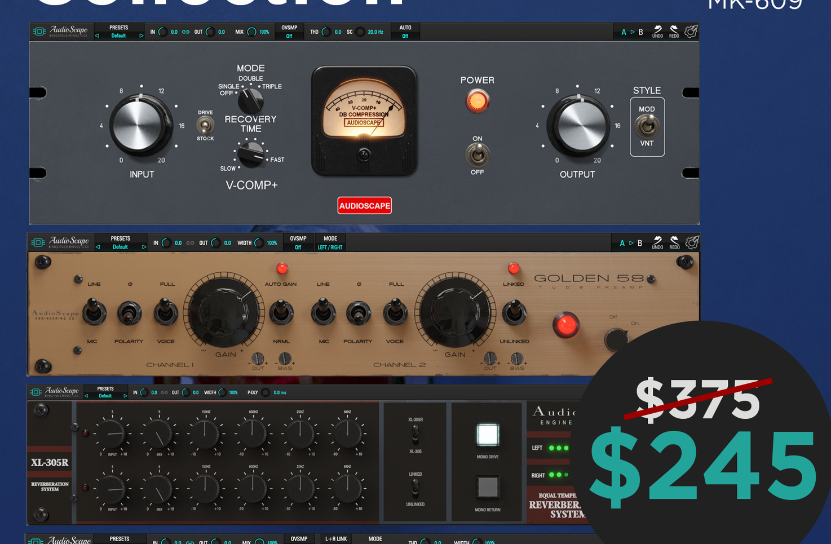Click AudioScape chip icon in Golden 58 toolbar

(38, 242)
